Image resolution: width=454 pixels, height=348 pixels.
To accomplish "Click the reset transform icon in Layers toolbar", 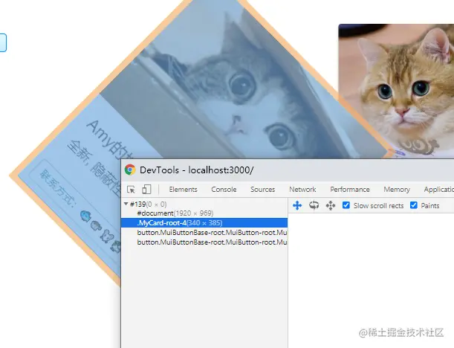I will (331, 205).
